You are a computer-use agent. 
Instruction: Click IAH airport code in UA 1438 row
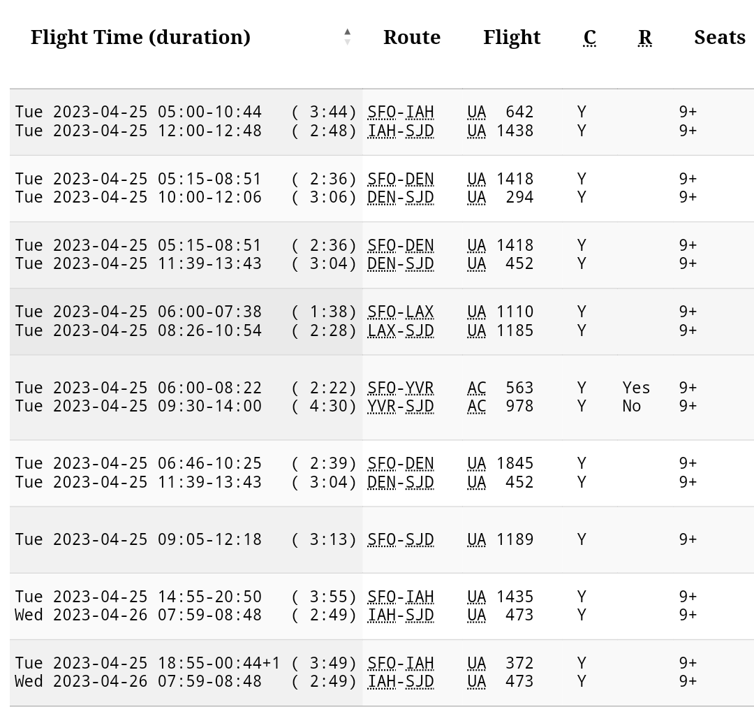pyautogui.click(x=381, y=131)
